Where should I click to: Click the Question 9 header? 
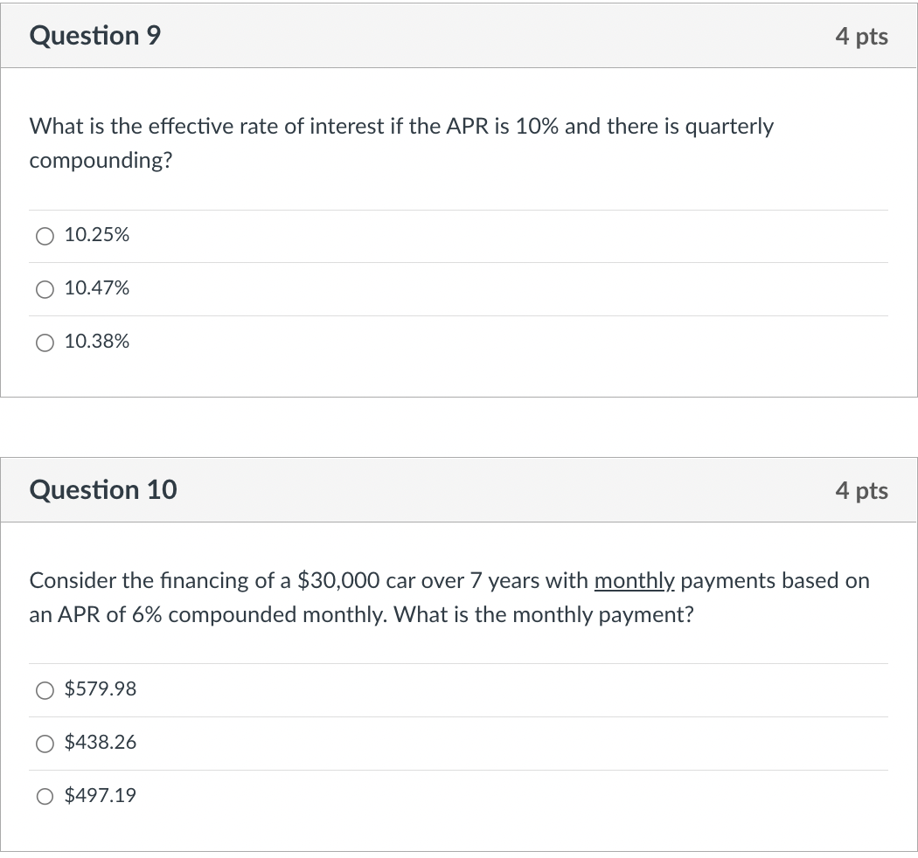(95, 36)
